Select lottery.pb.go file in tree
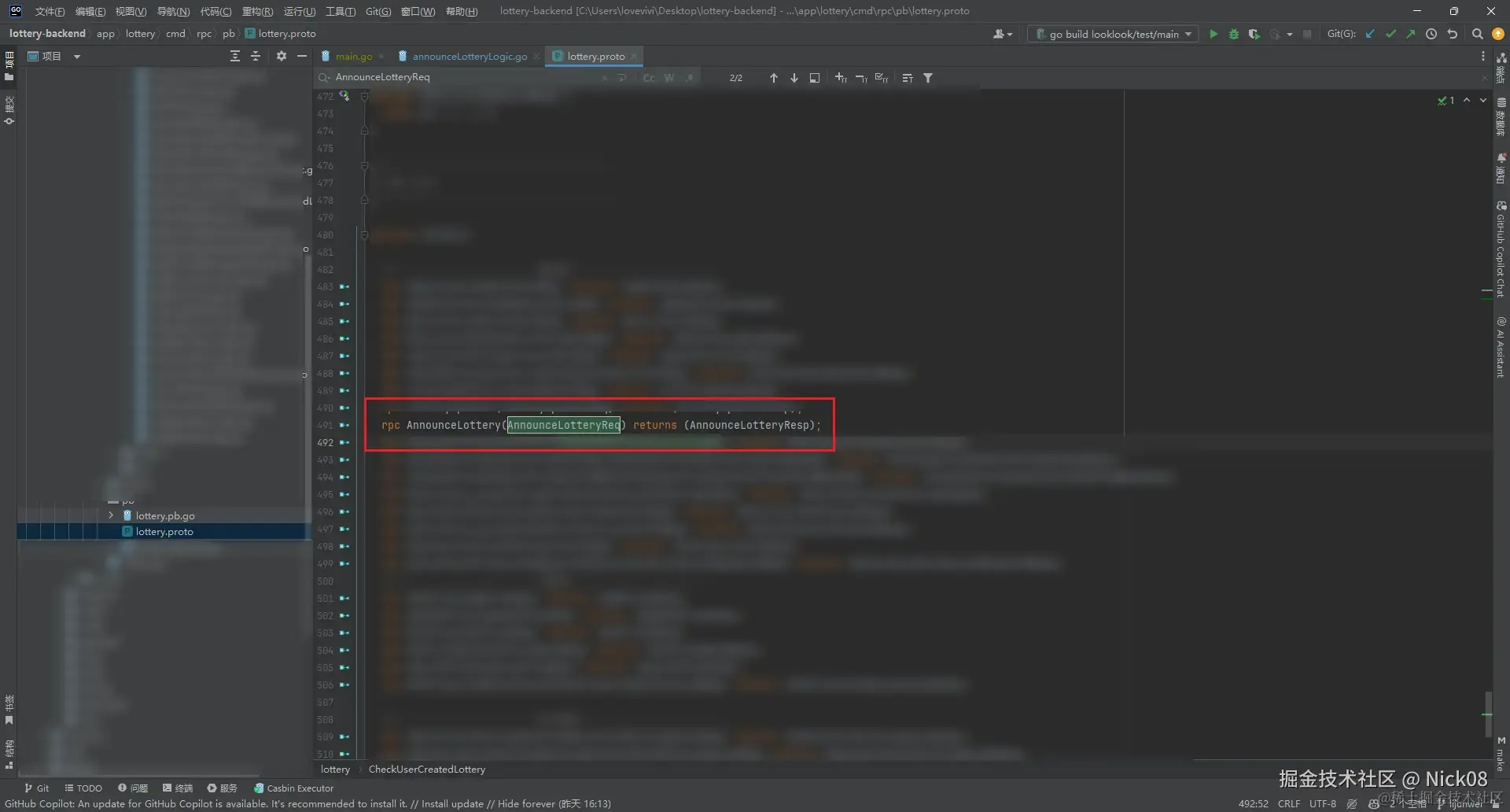The width and height of the screenshot is (1510, 812). (164, 515)
